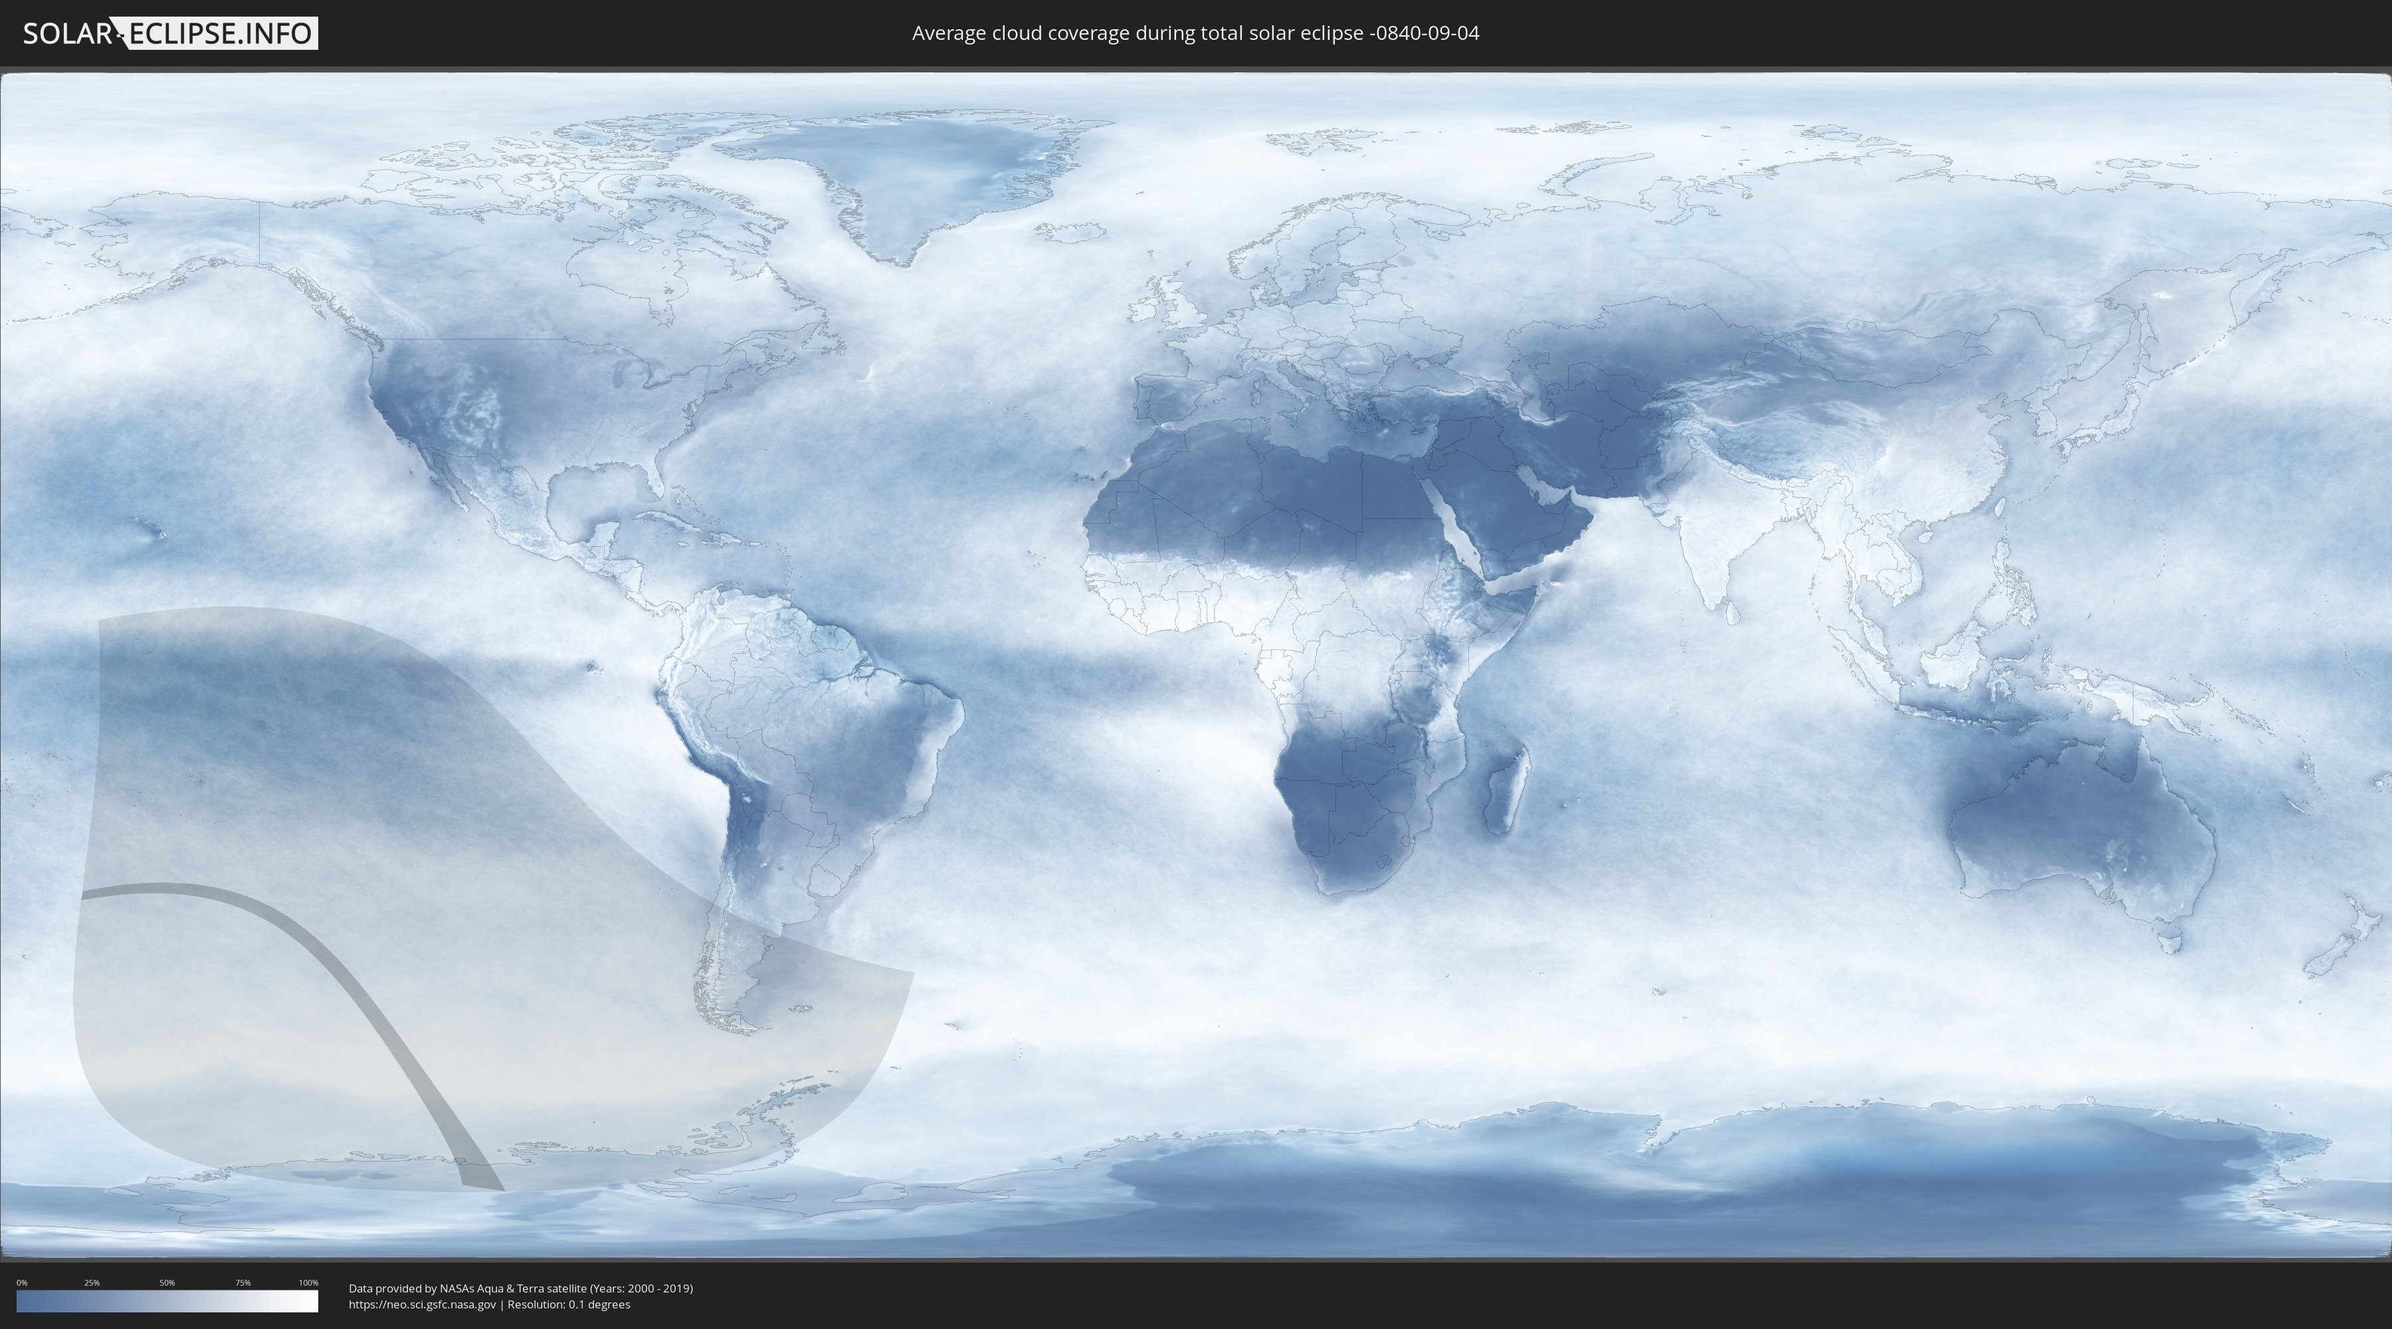The height and width of the screenshot is (1329, 2392).
Task: Click the cloud coverage world map
Action: [1196, 665]
